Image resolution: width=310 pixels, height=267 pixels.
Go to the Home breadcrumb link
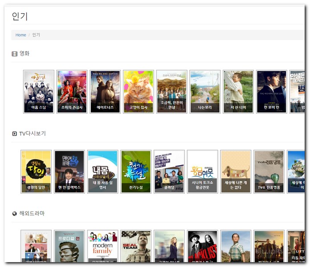pos(21,35)
